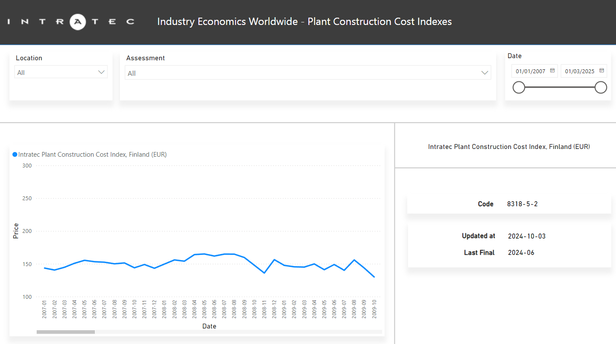Click the 2009-10 x-axis date label
The image size is (616, 344).
point(374,309)
